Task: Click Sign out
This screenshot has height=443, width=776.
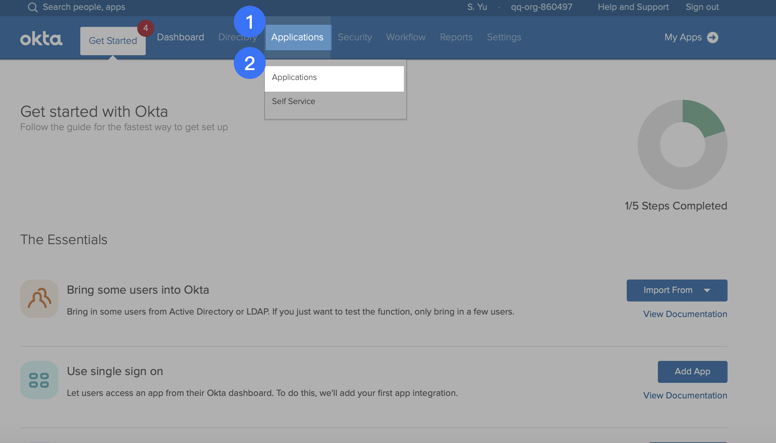Action: [702, 7]
